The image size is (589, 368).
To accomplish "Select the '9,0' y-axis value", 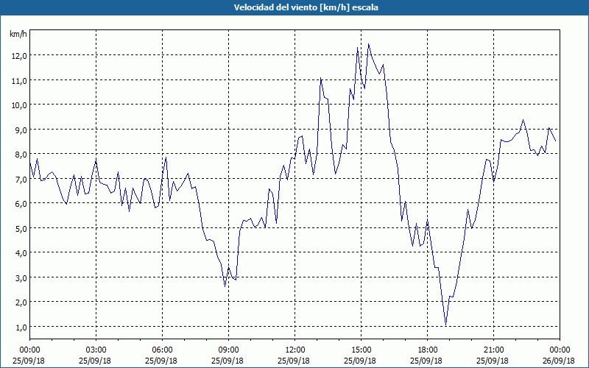I will tap(21, 130).
